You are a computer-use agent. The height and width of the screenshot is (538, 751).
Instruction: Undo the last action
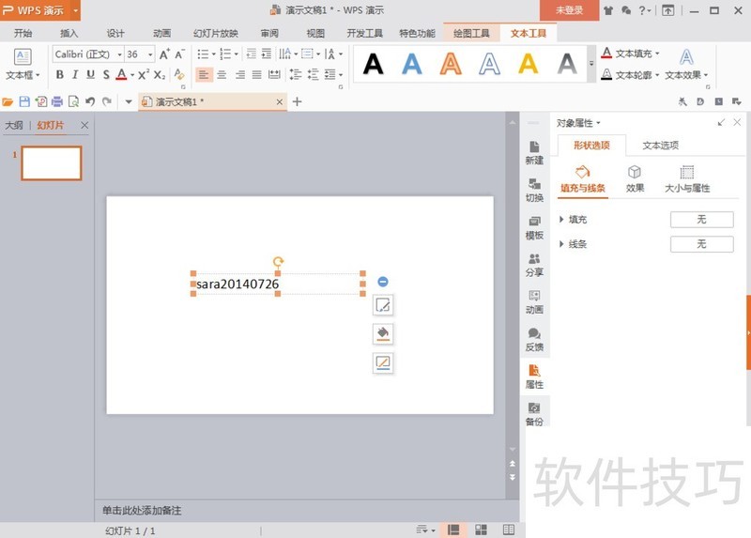(90, 101)
